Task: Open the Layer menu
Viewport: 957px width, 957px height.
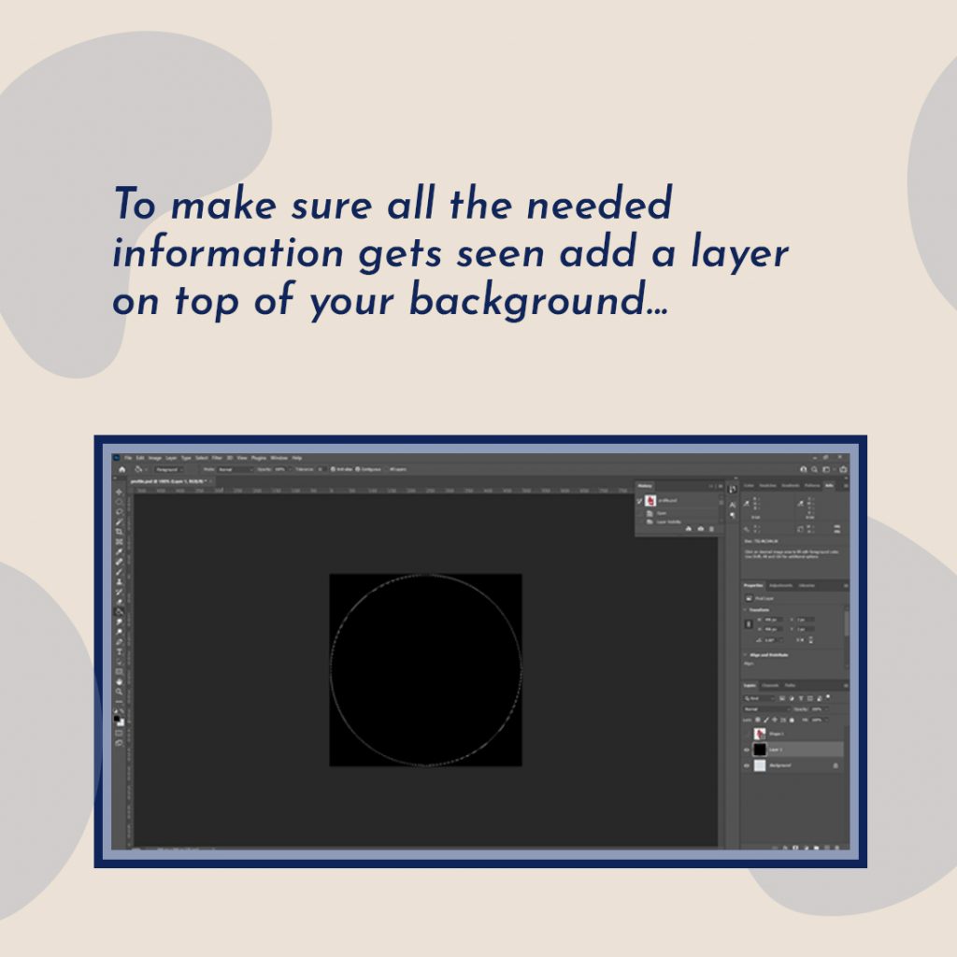Action: pos(171,458)
